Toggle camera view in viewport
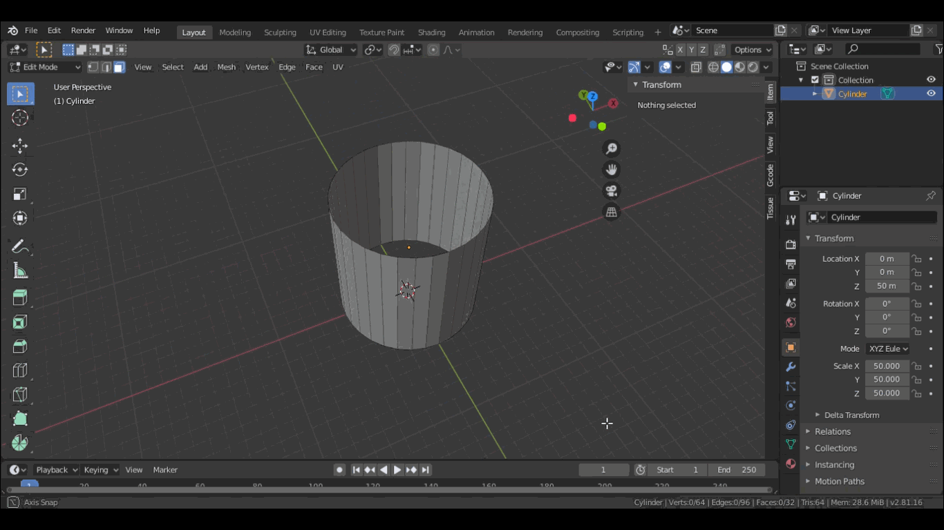 coord(611,191)
